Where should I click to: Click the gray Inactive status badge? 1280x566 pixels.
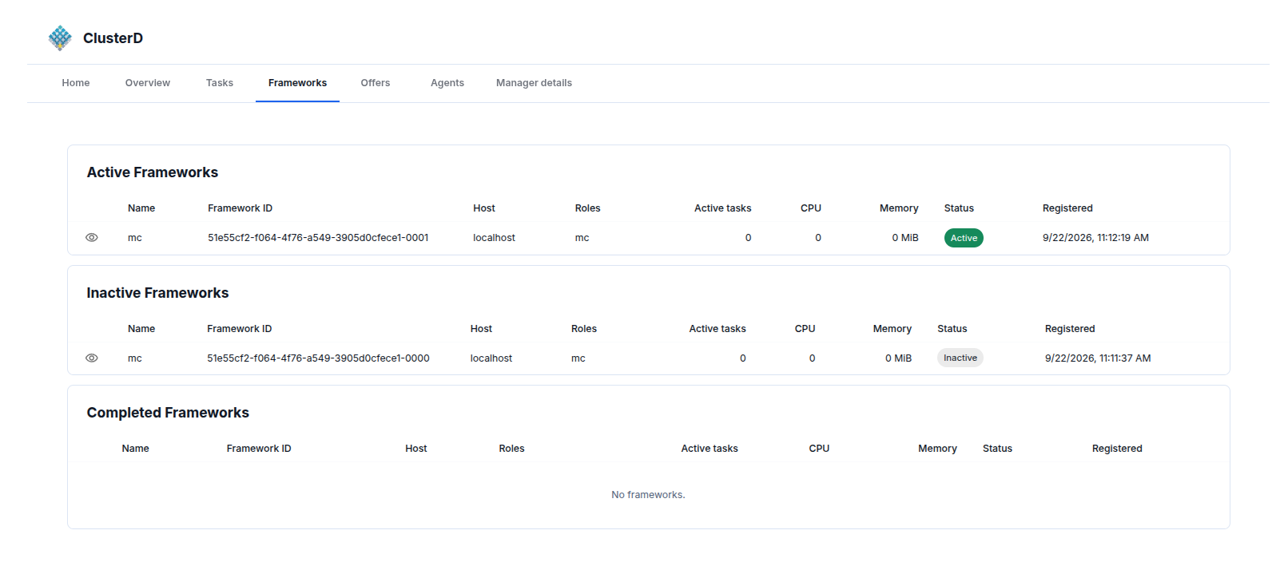pos(960,358)
